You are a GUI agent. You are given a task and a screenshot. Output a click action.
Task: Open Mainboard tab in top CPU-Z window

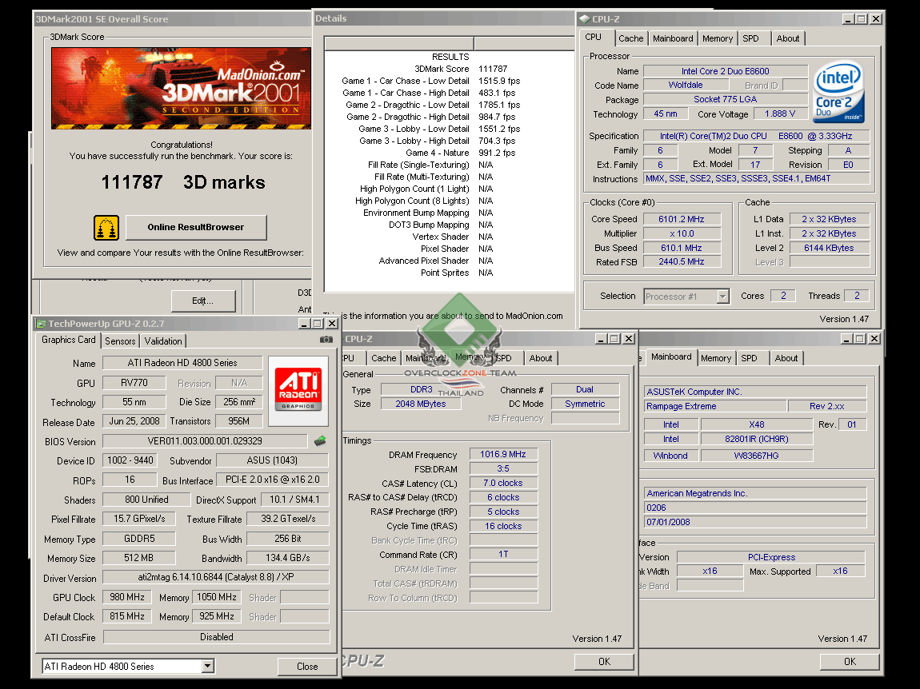pyautogui.click(x=673, y=38)
